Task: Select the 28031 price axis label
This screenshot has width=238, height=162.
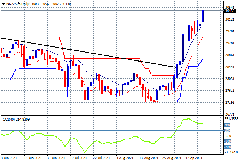Action: [230, 78]
